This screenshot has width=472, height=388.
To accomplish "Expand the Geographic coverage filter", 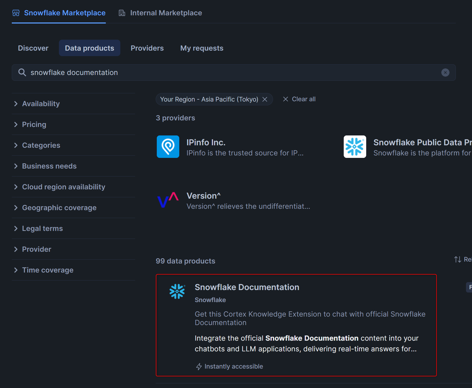I will pyautogui.click(x=73, y=208).
